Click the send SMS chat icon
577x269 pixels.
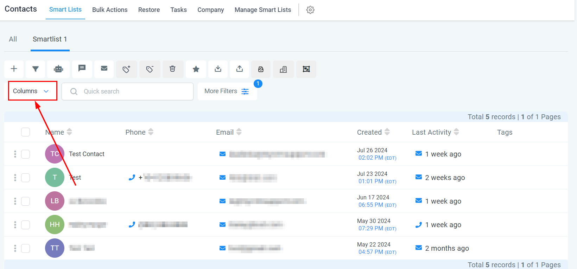[82, 69]
